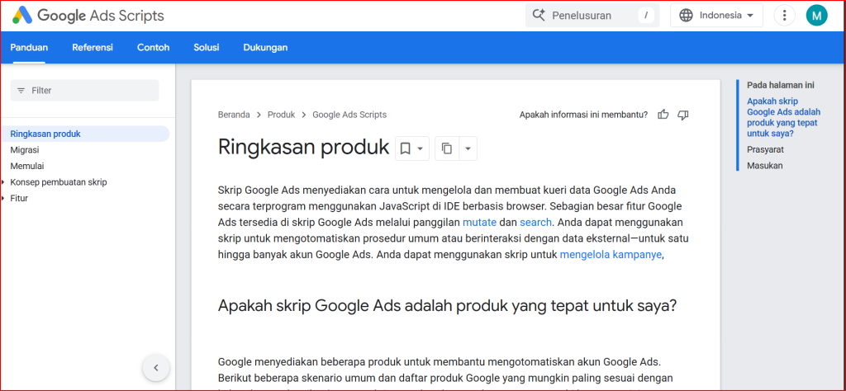Image resolution: width=846 pixels, height=391 pixels.
Task: Click the sidebar Filter input
Action: tap(85, 91)
